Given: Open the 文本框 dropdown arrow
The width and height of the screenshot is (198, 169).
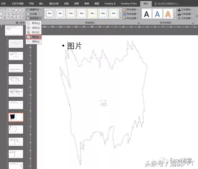Looking at the screenshot, I should point(39,14).
